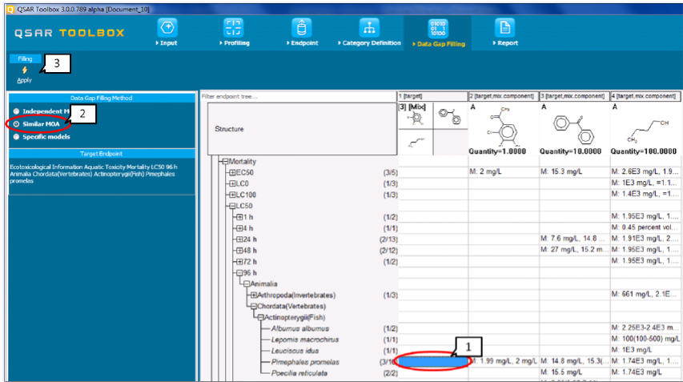Collapse Actinopterygii(Fish) node
The height and width of the screenshot is (382, 683).
point(260,318)
